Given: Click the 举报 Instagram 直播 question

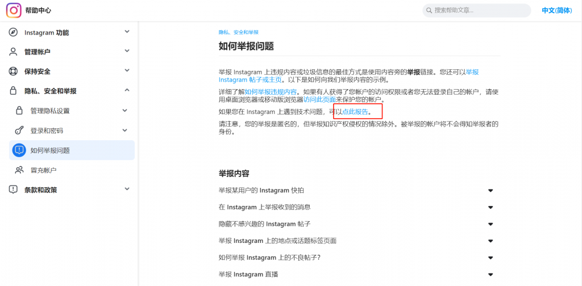Looking at the screenshot, I should [x=248, y=274].
